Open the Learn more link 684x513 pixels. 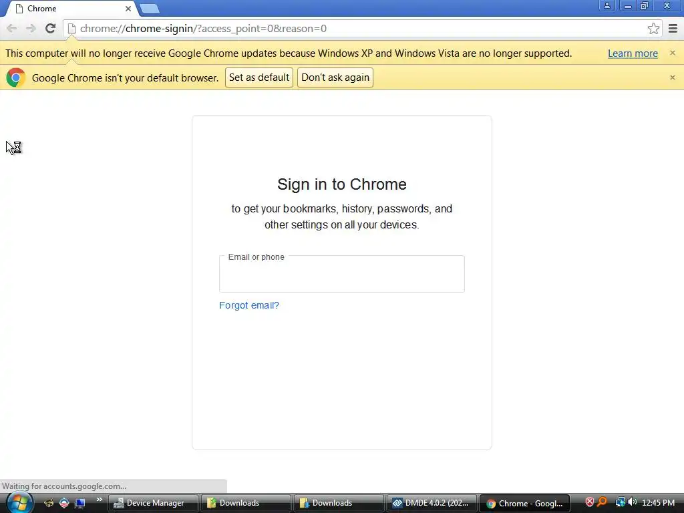click(633, 53)
